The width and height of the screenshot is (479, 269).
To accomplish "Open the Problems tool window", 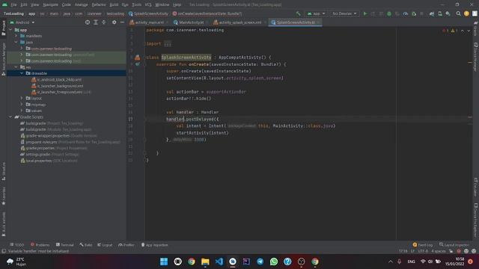I will point(40,245).
